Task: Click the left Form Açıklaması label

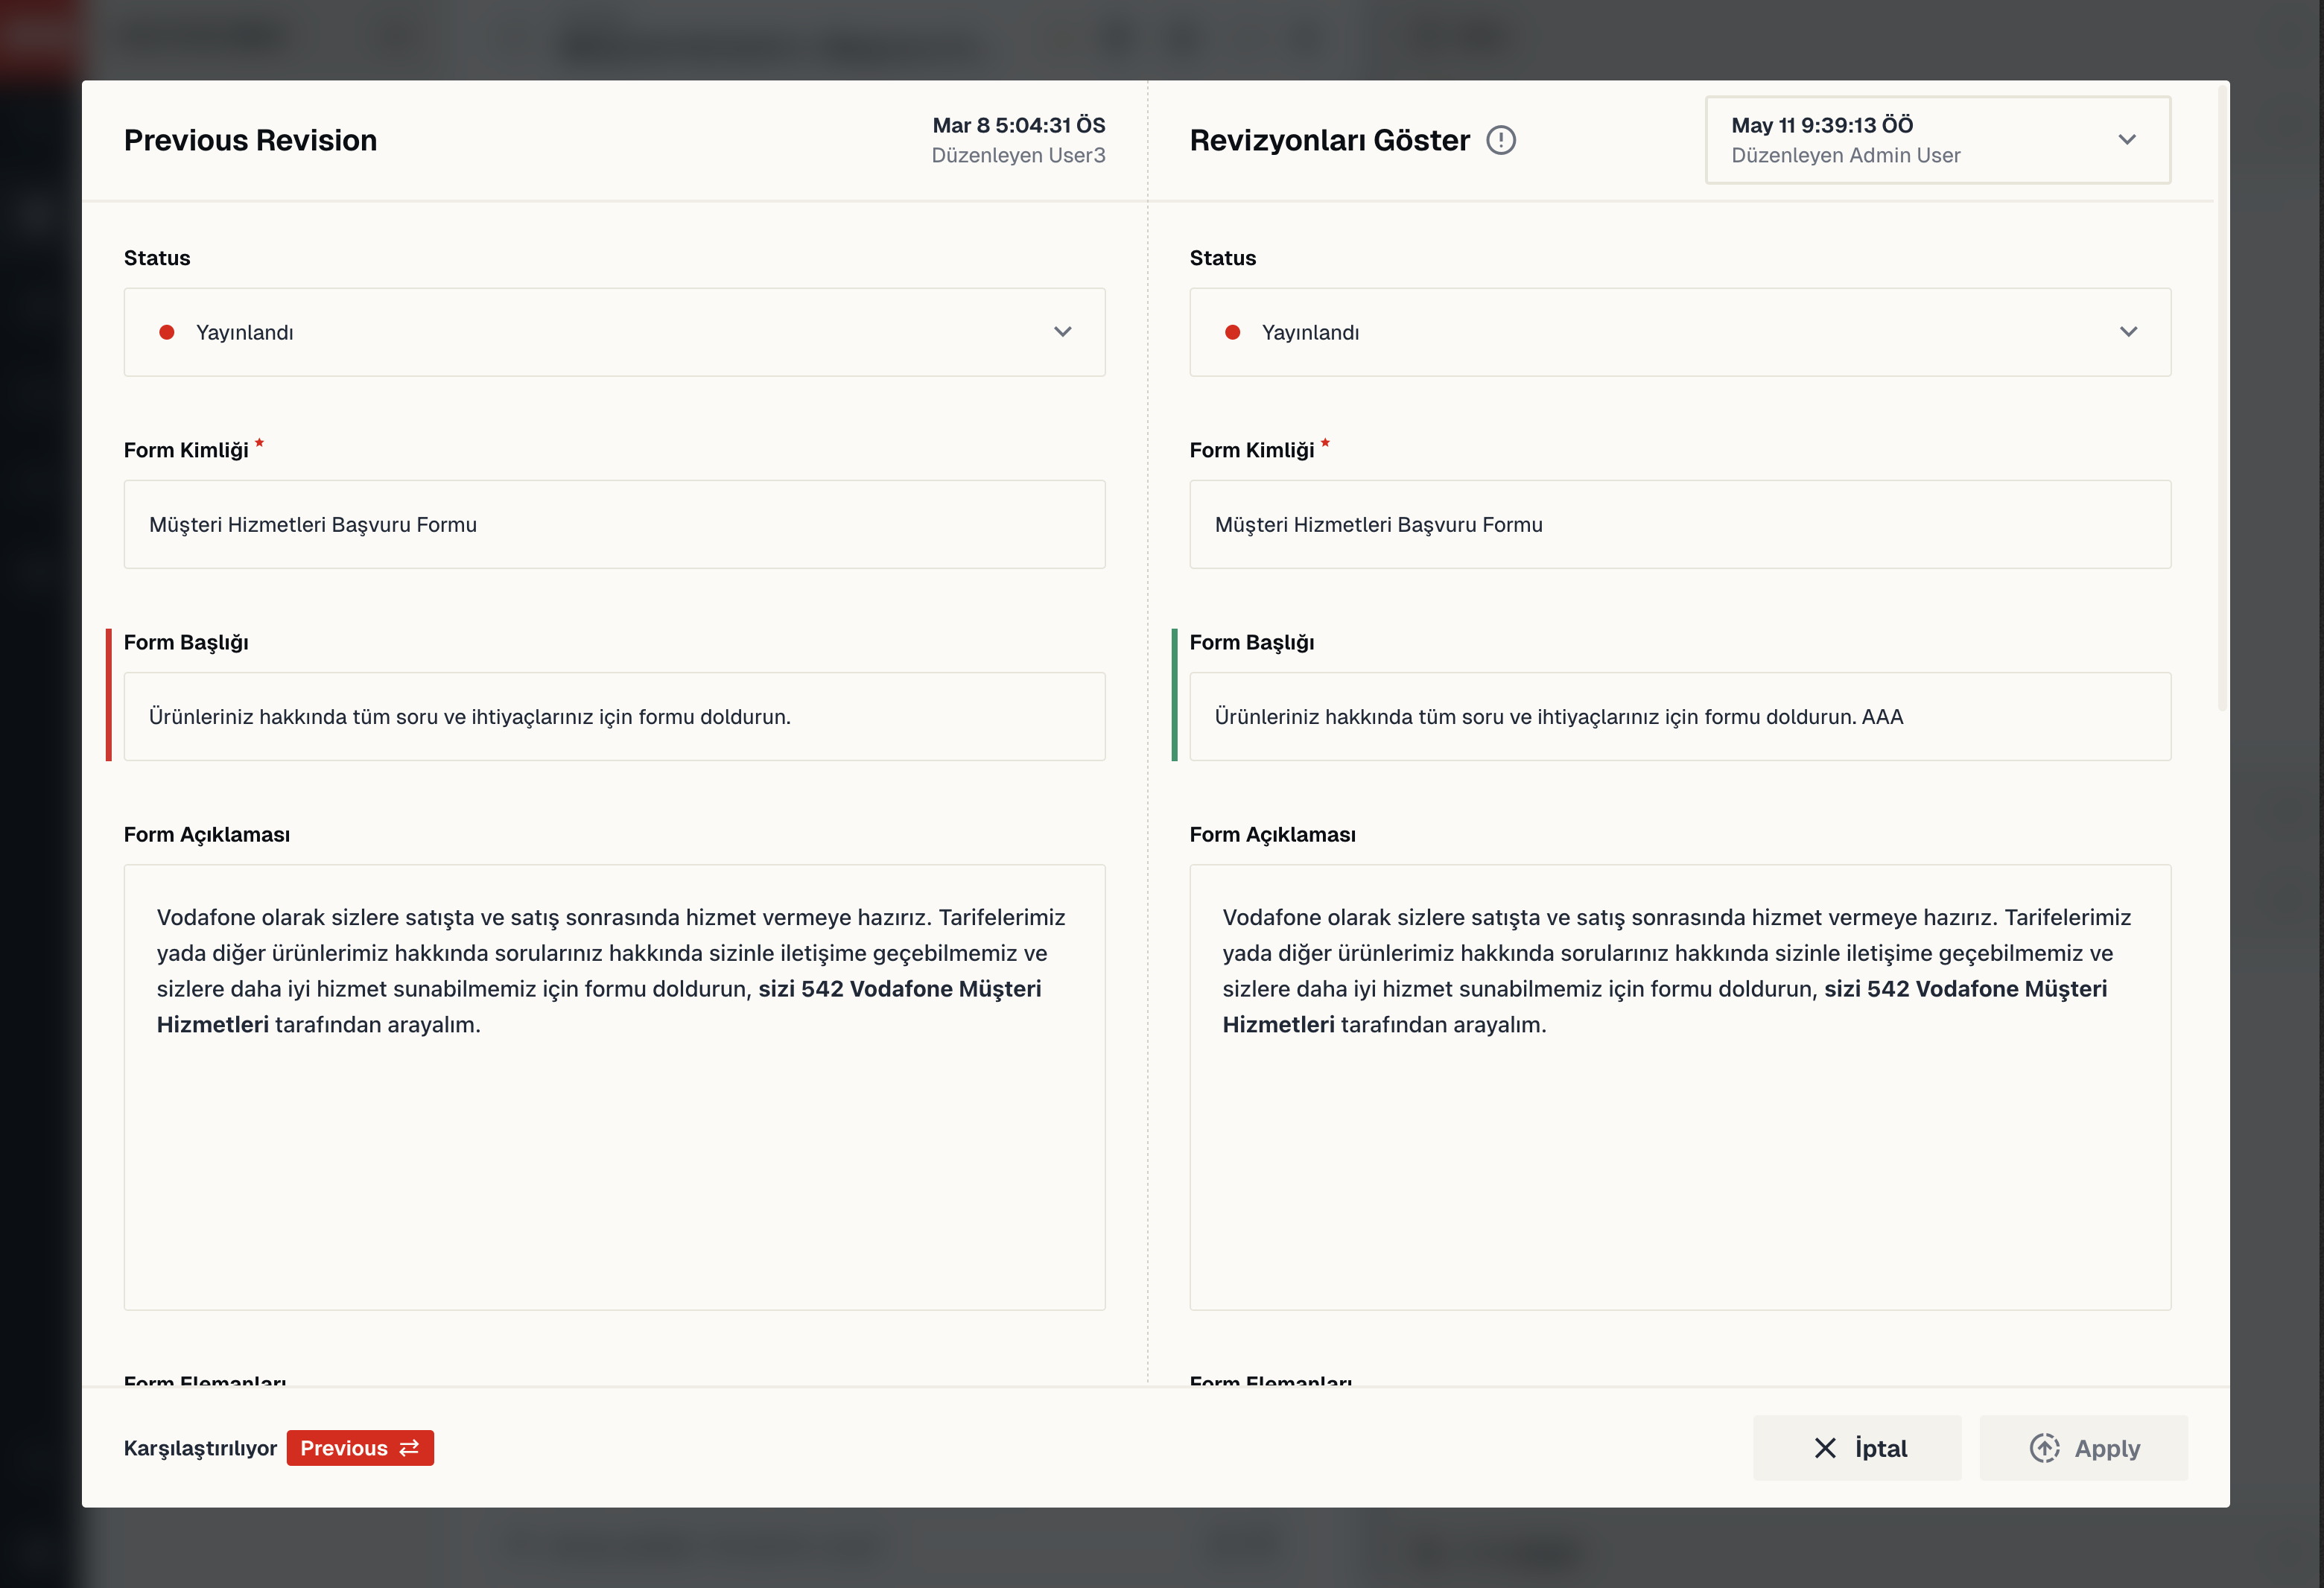Action: pos(207,834)
